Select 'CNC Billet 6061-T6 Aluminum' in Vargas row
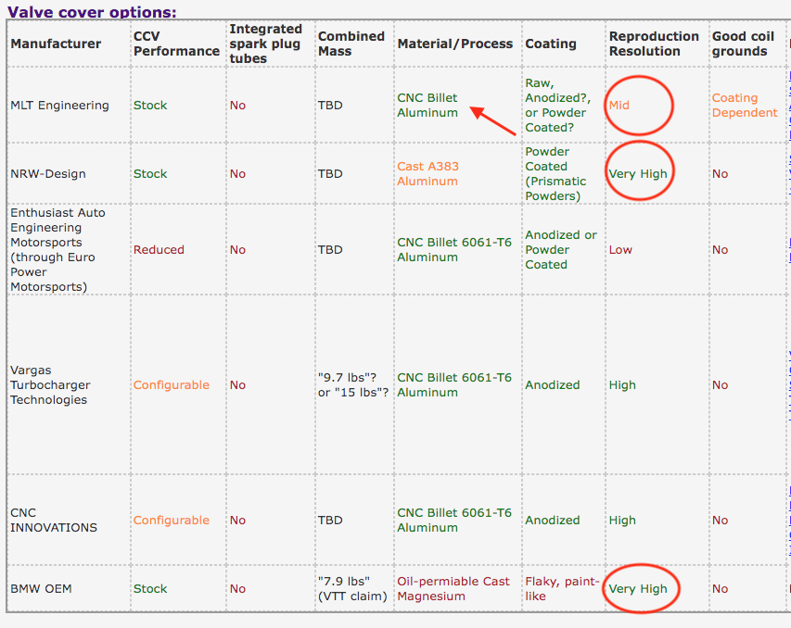 coord(454,385)
